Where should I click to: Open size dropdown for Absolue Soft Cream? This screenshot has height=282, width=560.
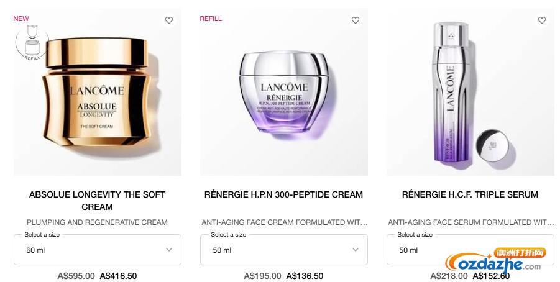(x=97, y=250)
